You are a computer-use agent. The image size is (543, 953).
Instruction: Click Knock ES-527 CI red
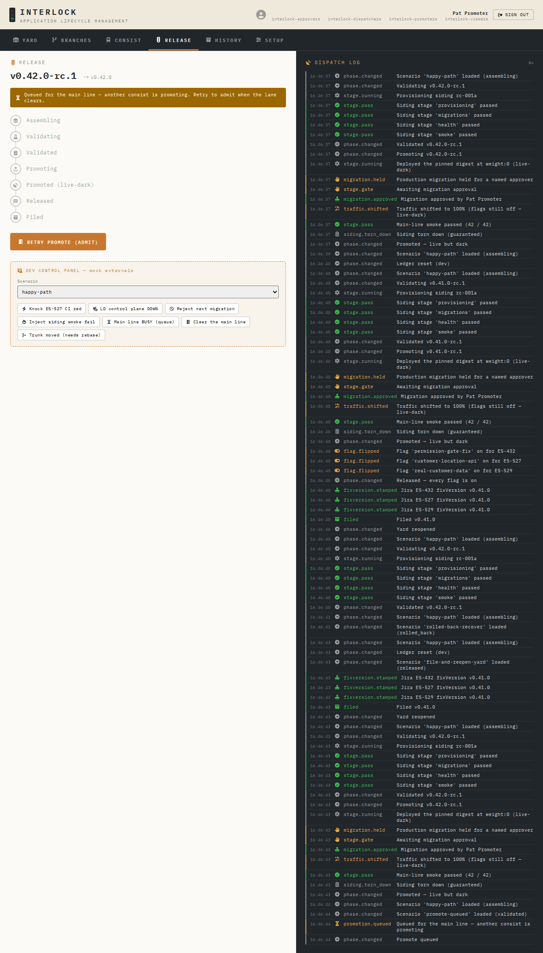[x=52, y=309]
